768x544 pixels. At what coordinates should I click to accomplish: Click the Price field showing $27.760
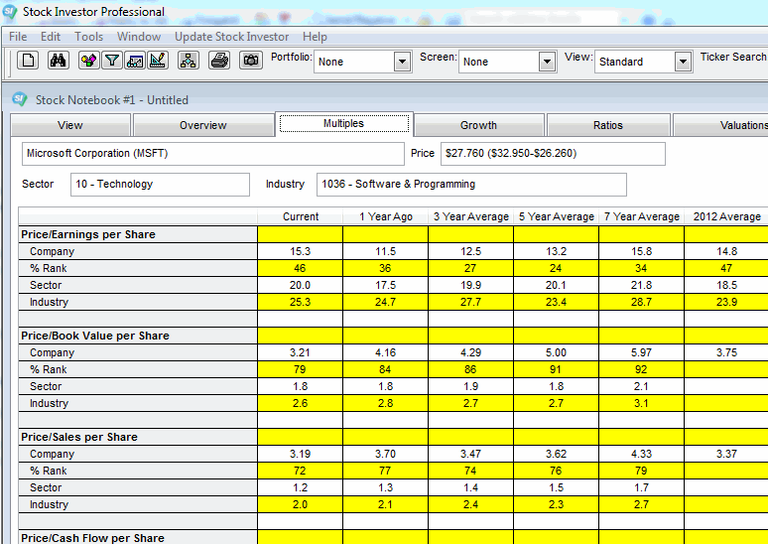tap(552, 154)
